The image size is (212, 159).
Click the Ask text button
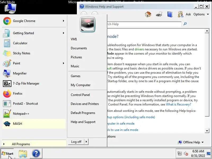point(188,14)
